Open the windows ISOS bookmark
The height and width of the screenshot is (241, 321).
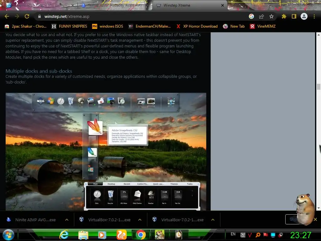108,26
